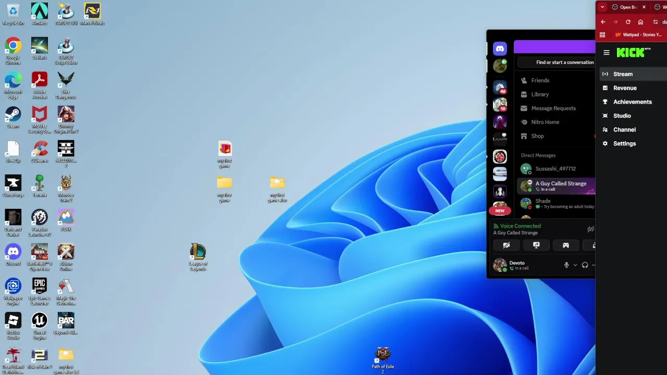Select the Epic Games Launcher shortcut
The width and height of the screenshot is (667, 375).
click(40, 292)
